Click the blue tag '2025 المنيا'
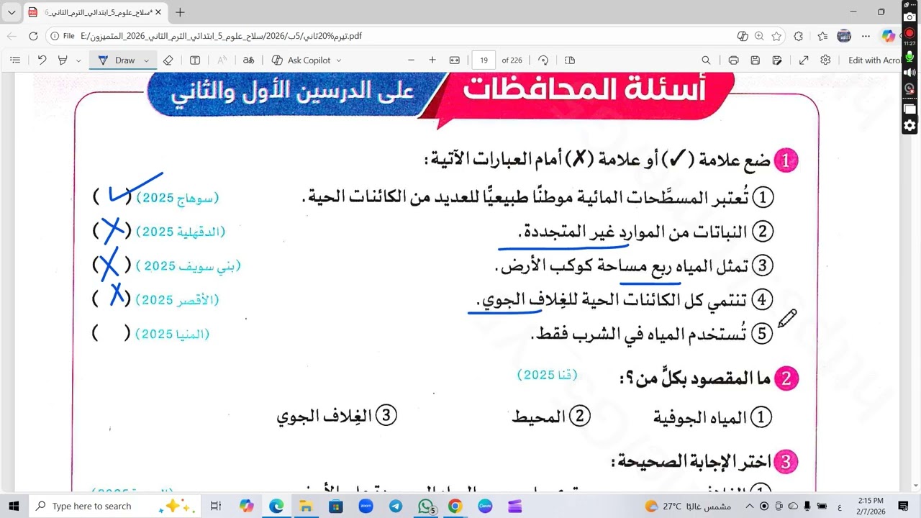The image size is (921, 518). (x=173, y=334)
